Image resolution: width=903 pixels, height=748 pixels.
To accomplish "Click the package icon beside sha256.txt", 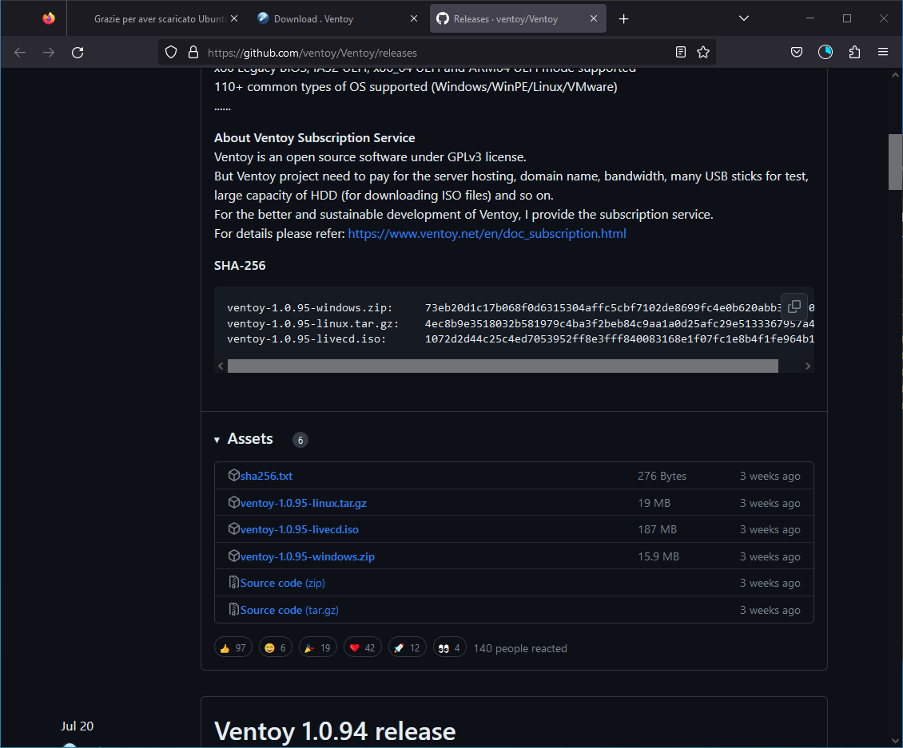I will tap(234, 475).
